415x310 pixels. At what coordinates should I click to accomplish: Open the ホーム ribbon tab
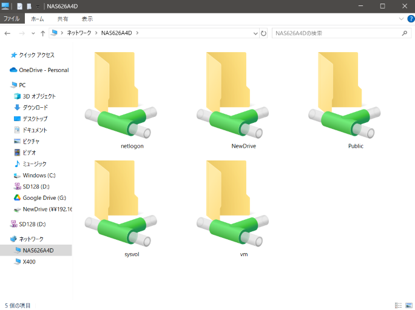click(38, 19)
